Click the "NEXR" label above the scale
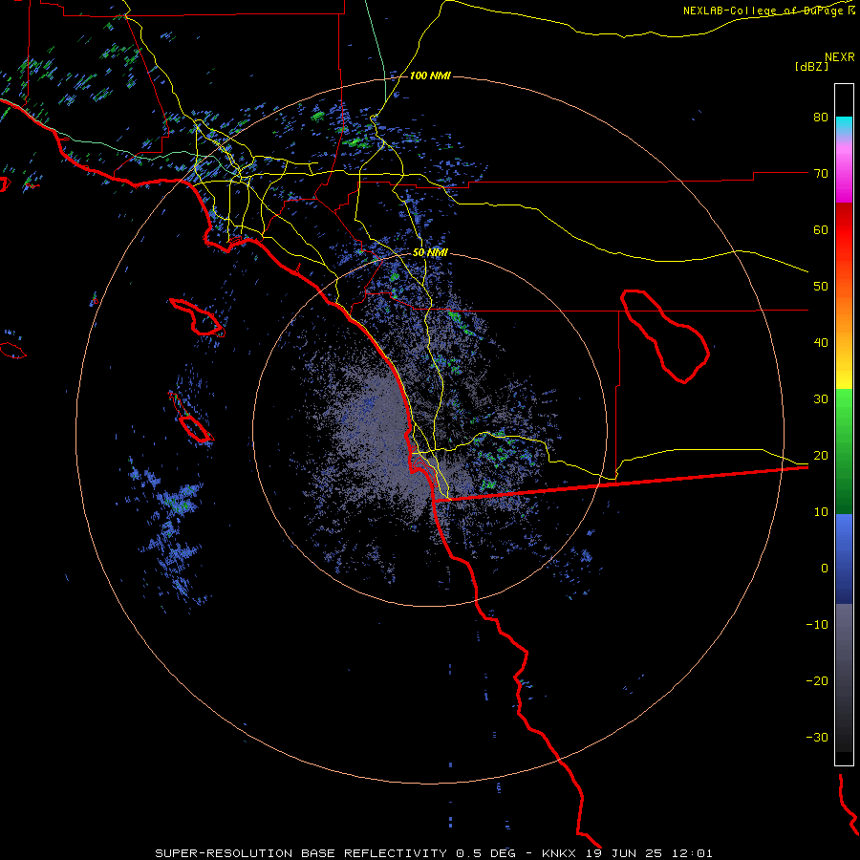 tap(840, 57)
